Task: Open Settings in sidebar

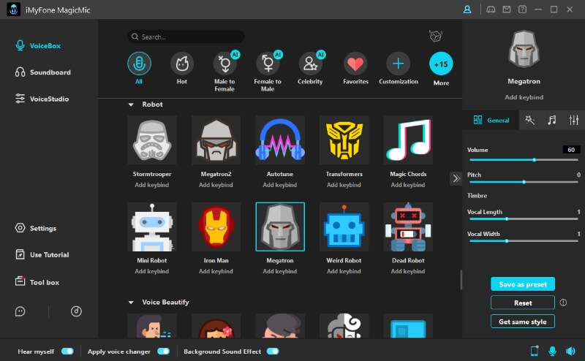Action: tap(36, 228)
